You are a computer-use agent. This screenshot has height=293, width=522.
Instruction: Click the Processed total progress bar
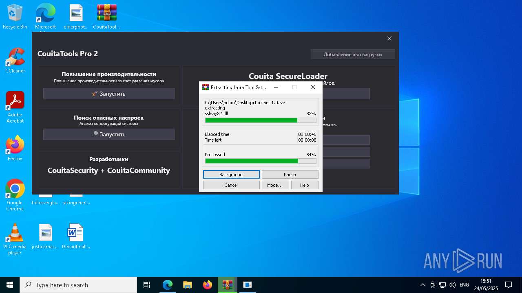tap(261, 161)
